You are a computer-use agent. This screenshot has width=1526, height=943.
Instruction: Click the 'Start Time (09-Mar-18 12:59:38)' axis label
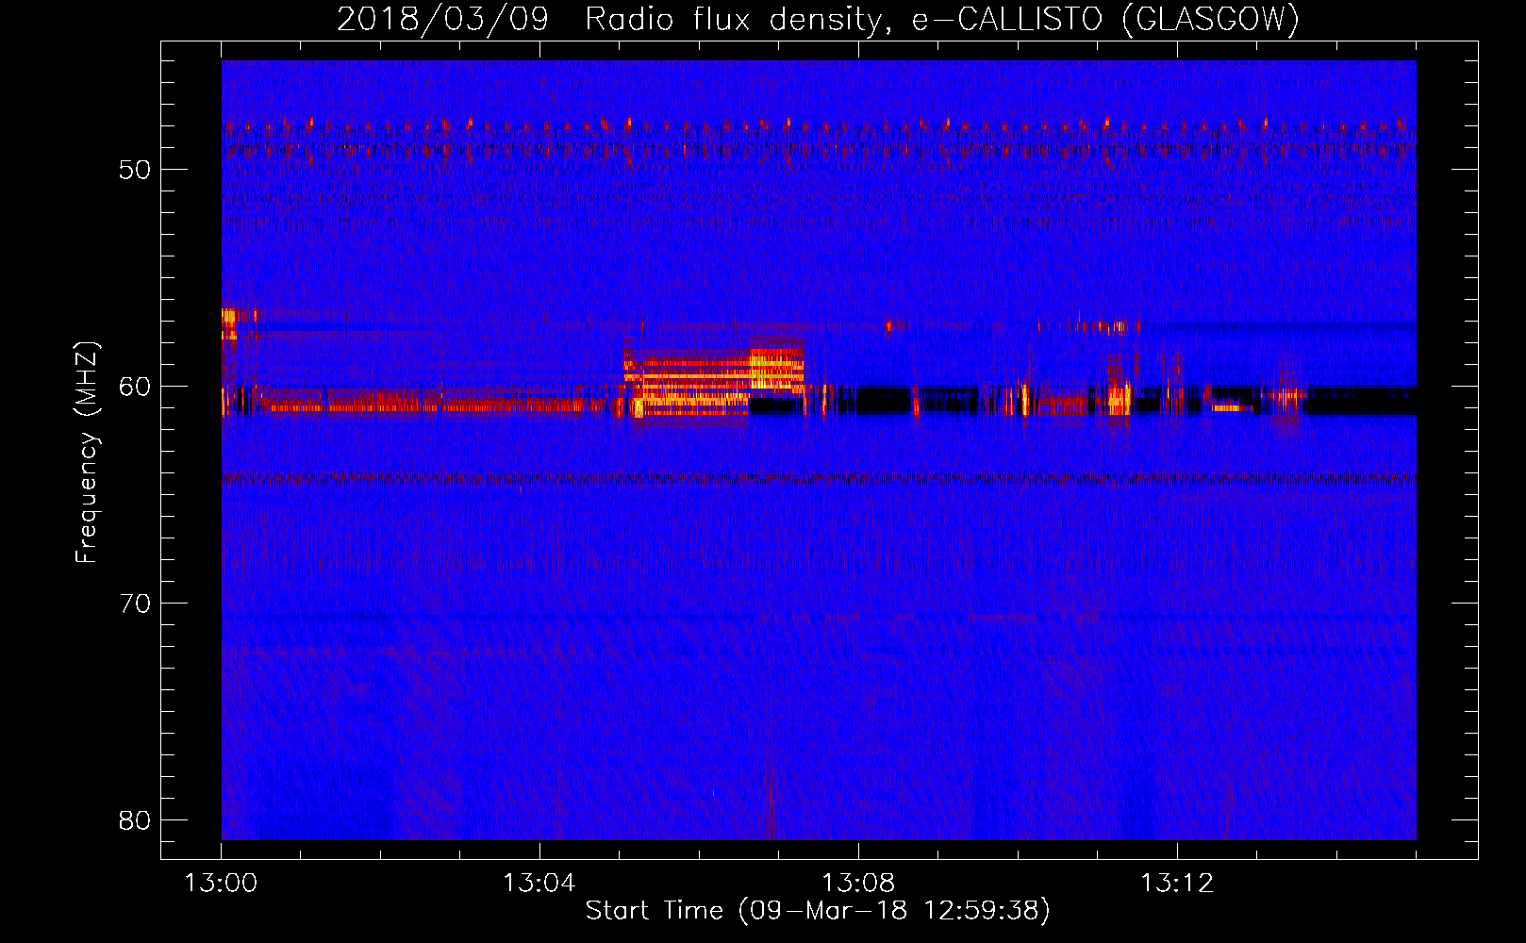pyautogui.click(x=818, y=910)
